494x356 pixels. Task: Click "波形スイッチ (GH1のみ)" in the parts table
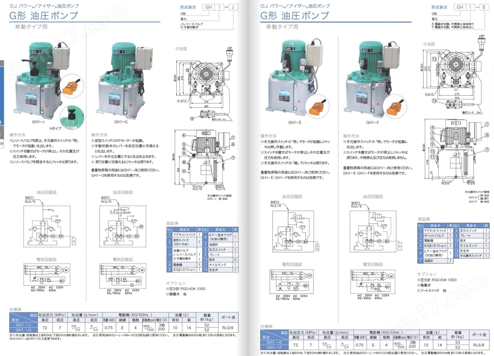click(185, 242)
